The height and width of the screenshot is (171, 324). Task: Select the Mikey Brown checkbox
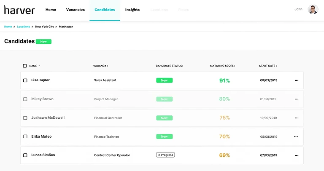(25, 99)
